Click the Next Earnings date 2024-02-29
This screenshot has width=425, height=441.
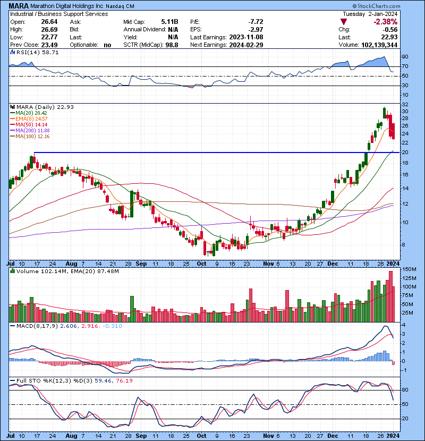[246, 45]
